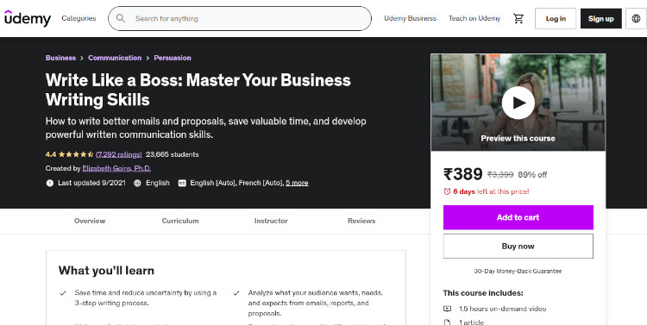The width and height of the screenshot is (647, 325).
Task: Open the language globe button
Action: [x=636, y=19]
